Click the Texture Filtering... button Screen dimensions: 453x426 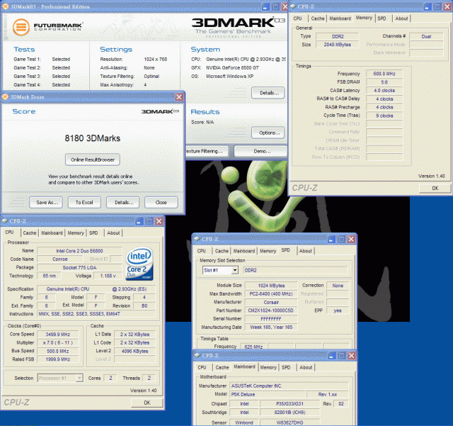[x=207, y=151]
